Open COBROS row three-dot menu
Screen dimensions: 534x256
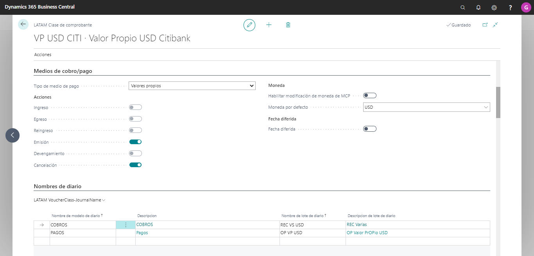tap(125, 225)
